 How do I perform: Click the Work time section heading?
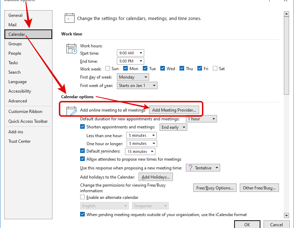click(x=72, y=34)
